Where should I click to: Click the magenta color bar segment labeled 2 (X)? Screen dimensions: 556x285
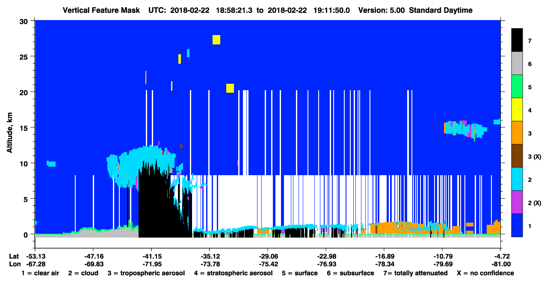[517, 202]
